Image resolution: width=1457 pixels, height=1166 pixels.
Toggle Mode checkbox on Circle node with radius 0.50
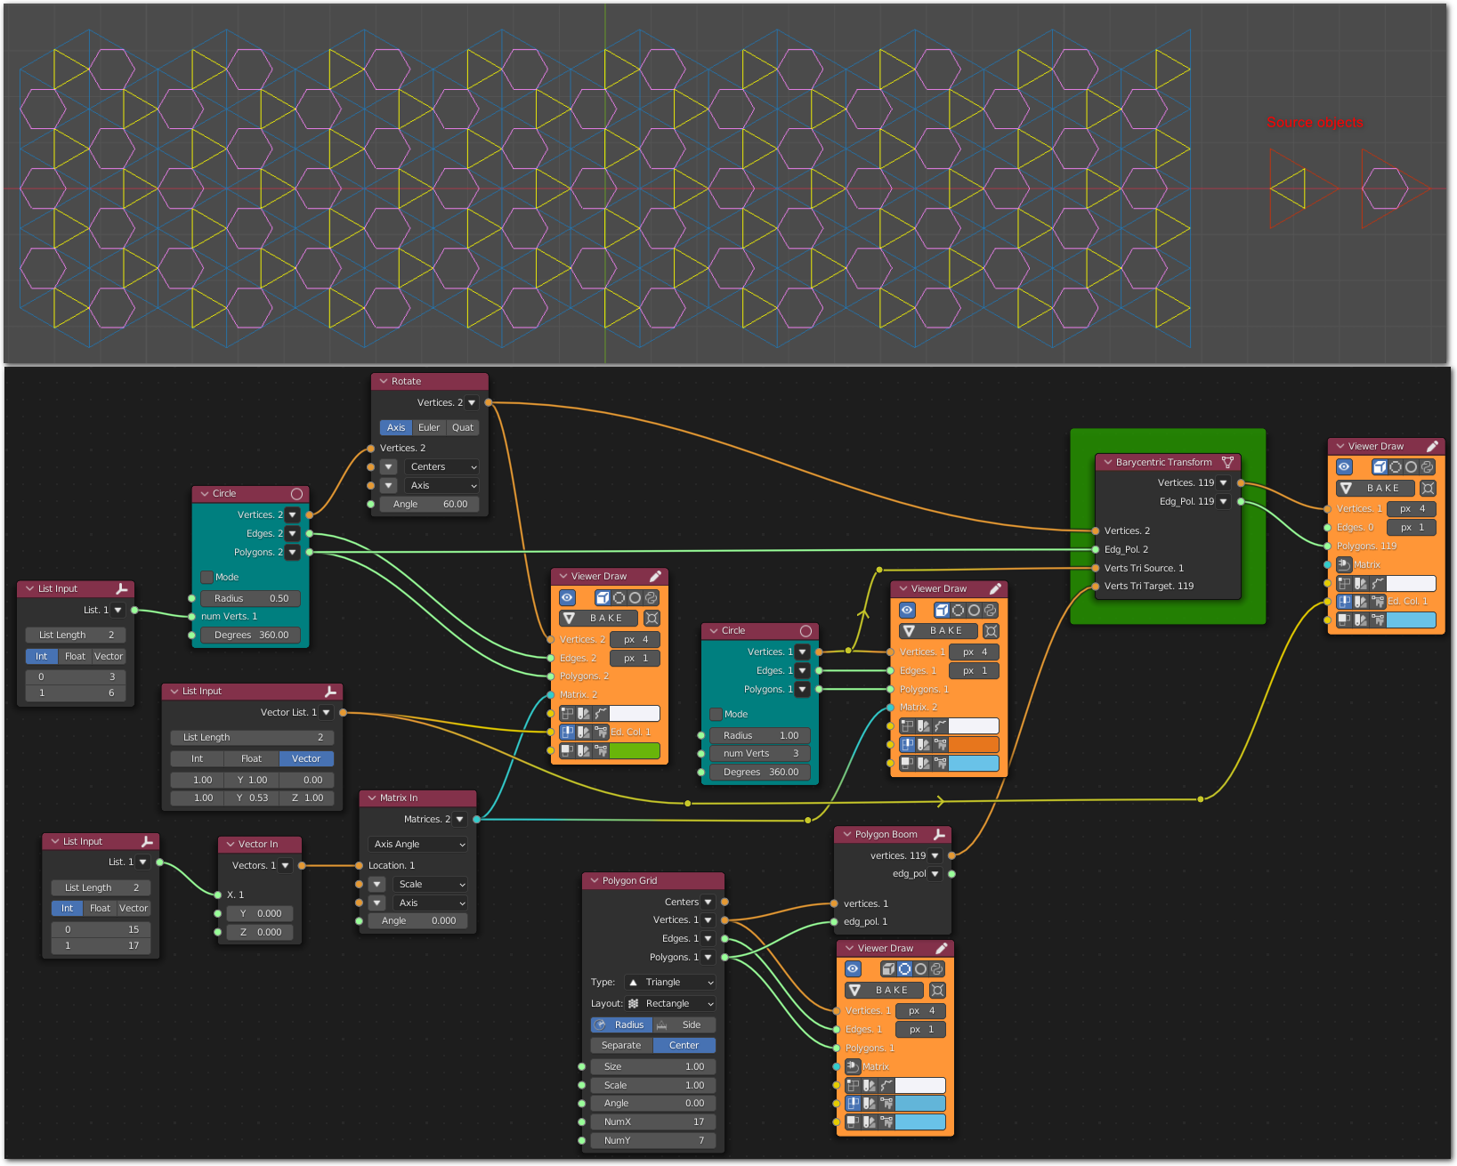(x=206, y=577)
